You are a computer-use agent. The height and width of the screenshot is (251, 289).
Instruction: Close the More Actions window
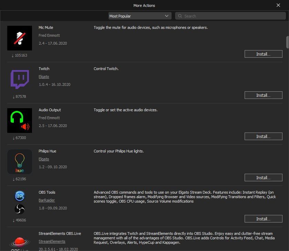[x=278, y=5]
